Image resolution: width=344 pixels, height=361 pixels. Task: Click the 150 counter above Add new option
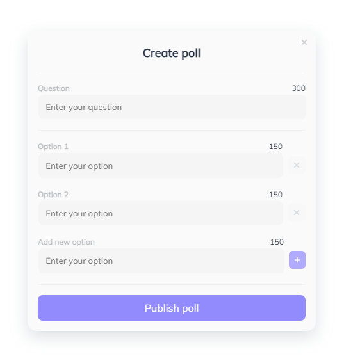pyautogui.click(x=277, y=242)
